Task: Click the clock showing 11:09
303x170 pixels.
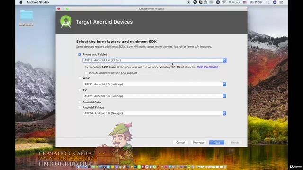Action: point(256,2)
